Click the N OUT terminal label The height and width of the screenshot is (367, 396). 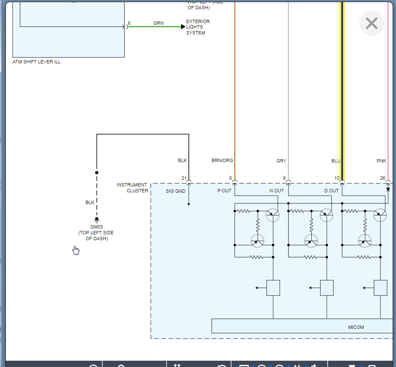[x=276, y=191]
